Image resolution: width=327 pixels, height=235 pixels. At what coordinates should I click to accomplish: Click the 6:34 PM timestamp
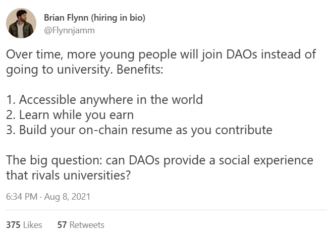22,197
